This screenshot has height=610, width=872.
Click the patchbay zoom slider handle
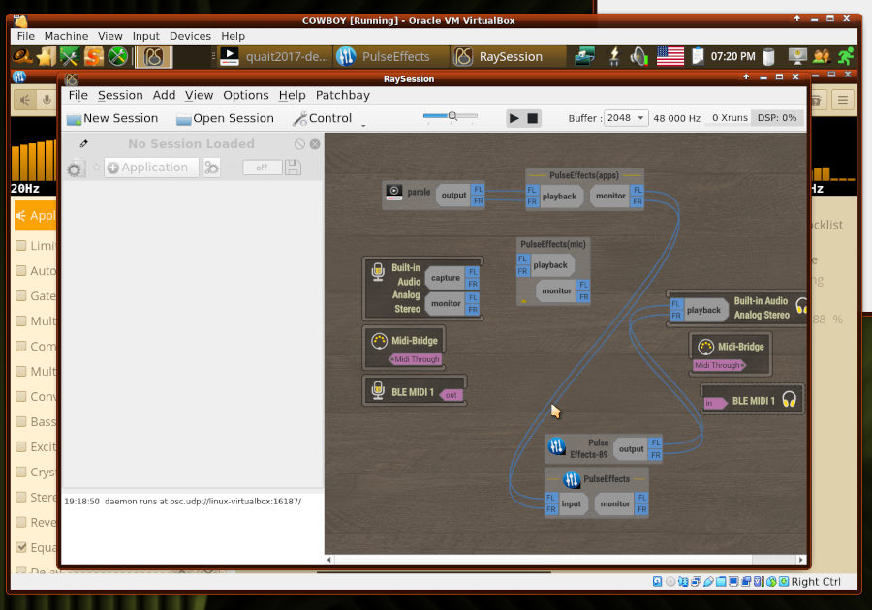(x=452, y=116)
